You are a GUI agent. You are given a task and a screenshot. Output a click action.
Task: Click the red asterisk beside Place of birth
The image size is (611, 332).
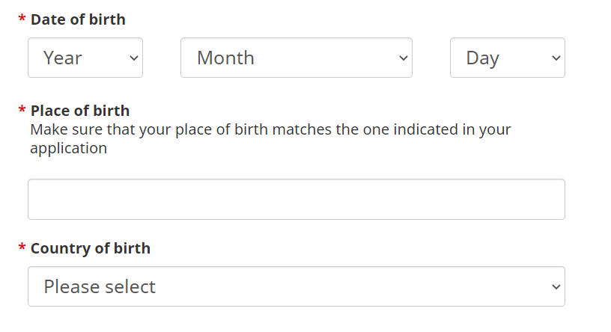[x=22, y=112]
